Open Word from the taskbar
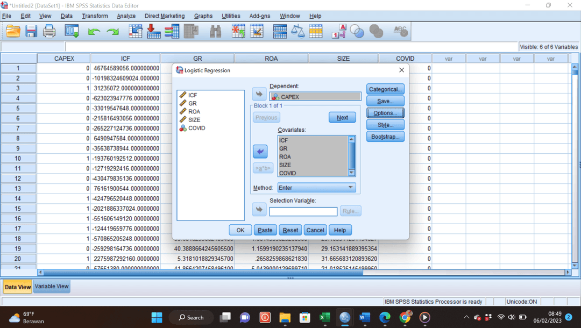581x328 pixels. 365,317
